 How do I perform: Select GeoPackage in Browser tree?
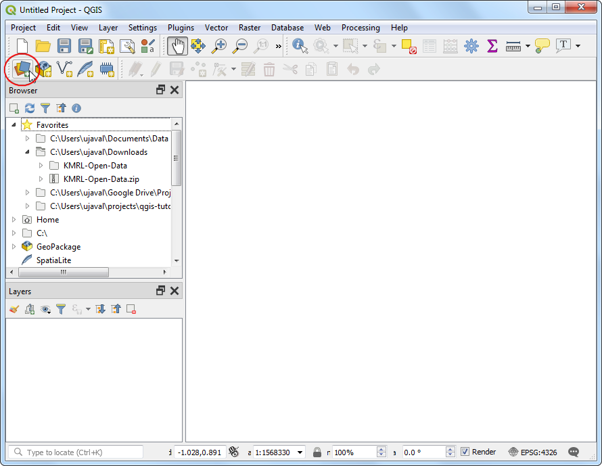[x=58, y=247]
